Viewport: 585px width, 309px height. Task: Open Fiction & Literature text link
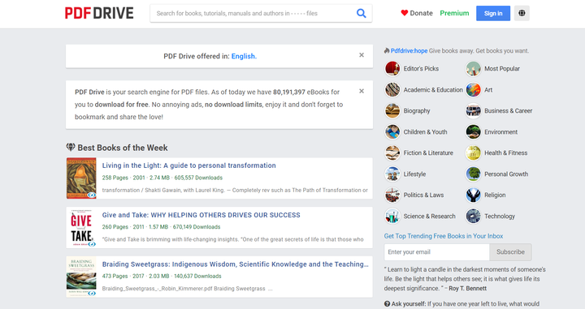pos(428,153)
